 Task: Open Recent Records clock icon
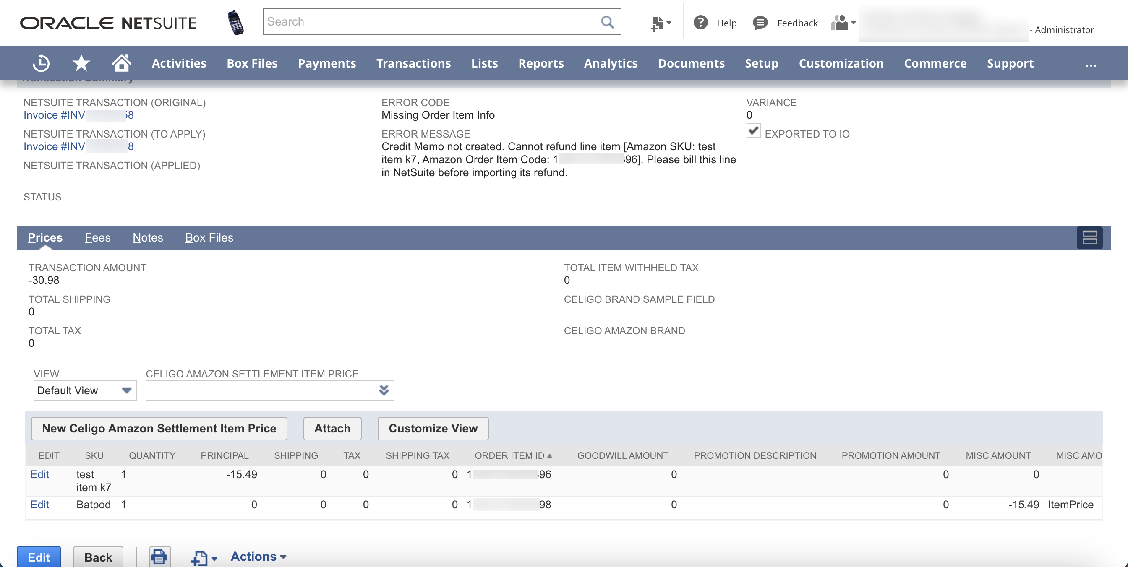[x=41, y=63]
